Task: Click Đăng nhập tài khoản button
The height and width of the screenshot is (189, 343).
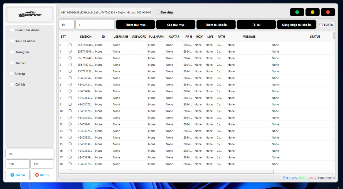Action: click(x=296, y=25)
